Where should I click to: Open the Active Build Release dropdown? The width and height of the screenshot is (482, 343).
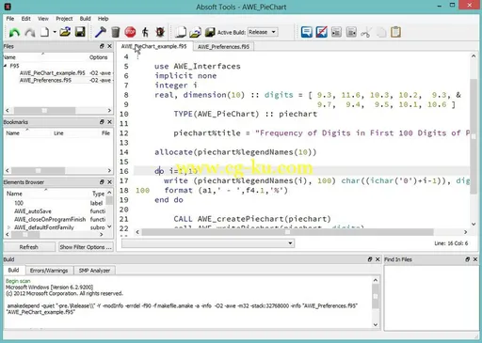point(263,32)
